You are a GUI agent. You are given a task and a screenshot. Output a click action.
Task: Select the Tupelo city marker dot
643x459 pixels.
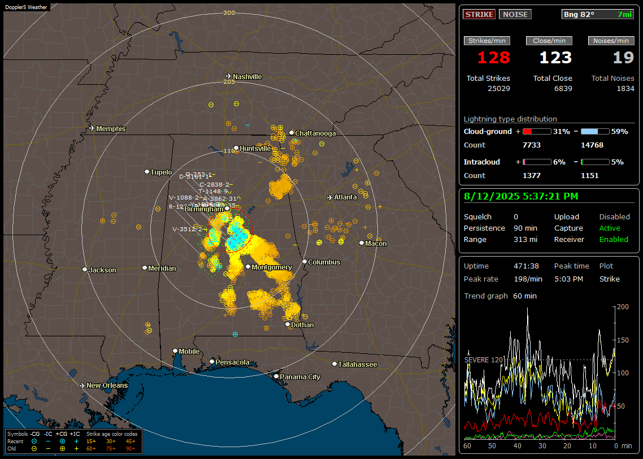(x=147, y=171)
